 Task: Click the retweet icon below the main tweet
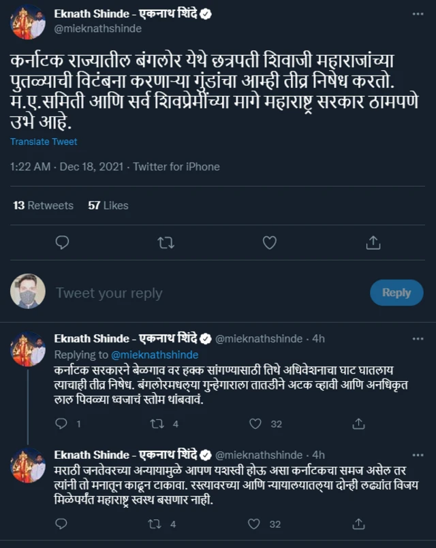coord(166,242)
